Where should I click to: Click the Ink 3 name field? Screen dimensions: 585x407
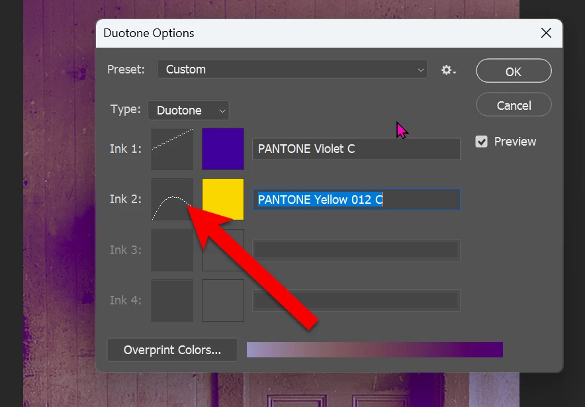click(x=356, y=250)
